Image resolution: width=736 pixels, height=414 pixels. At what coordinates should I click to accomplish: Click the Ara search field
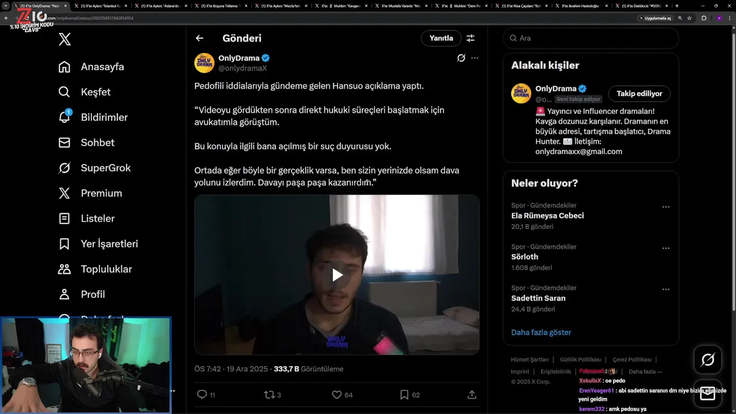(x=591, y=38)
